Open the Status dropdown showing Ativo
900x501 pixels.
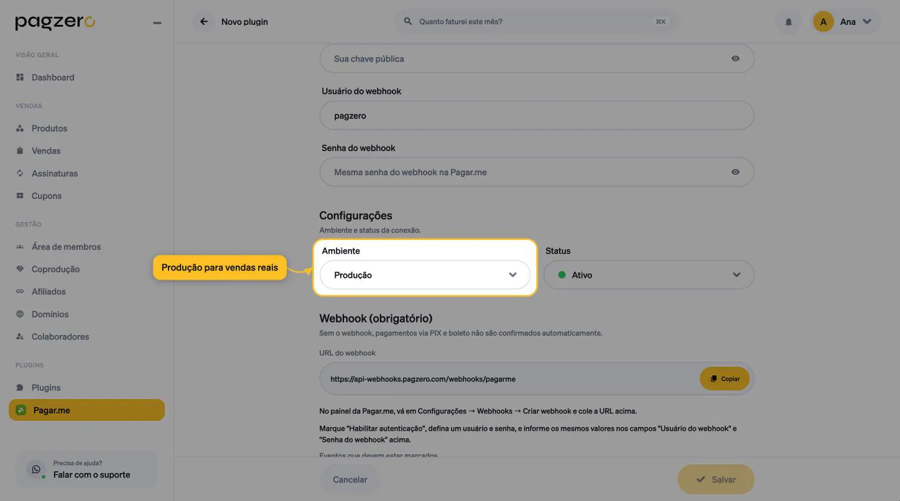(649, 275)
